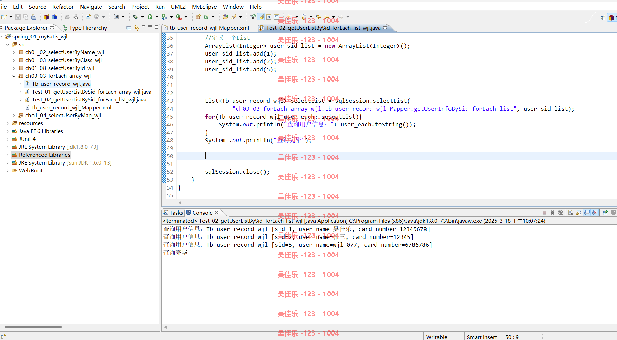Click the Open Perspective icon
The width and height of the screenshot is (617, 340).
[x=603, y=17]
